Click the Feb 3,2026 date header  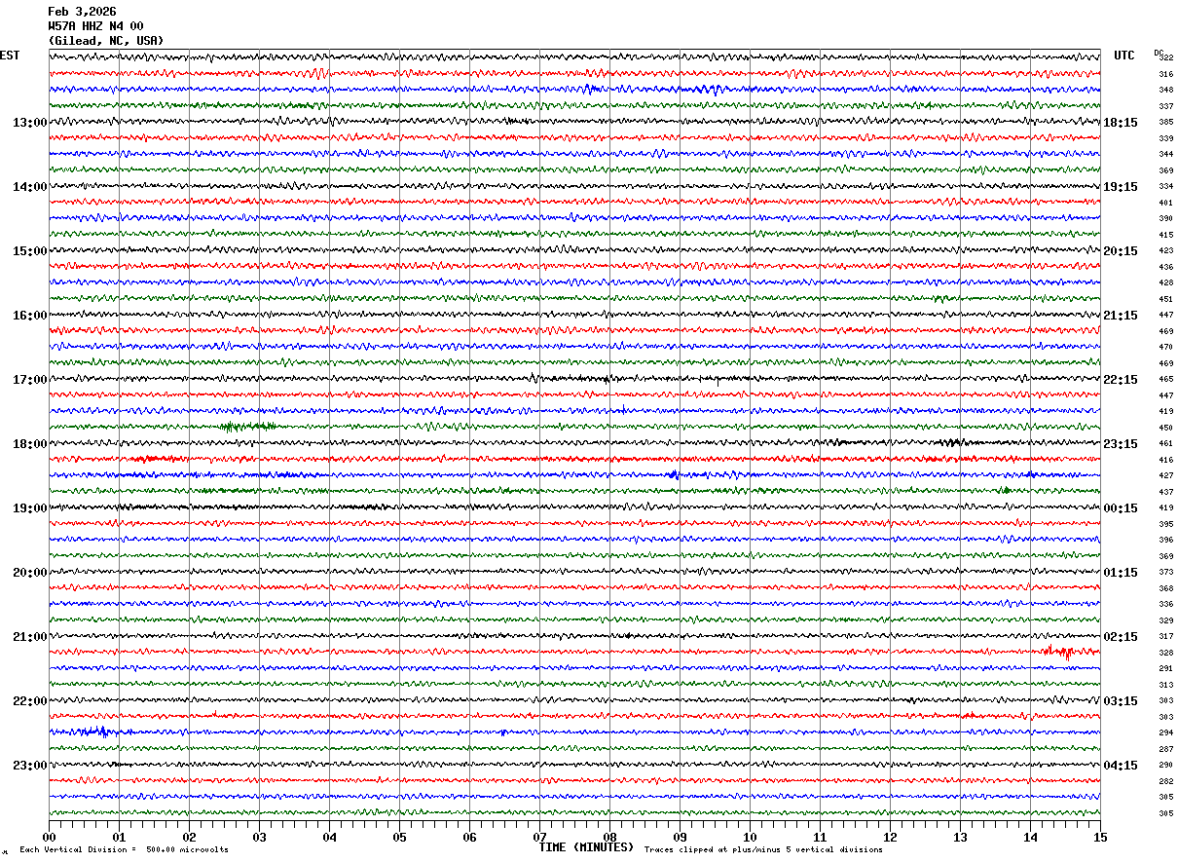(x=82, y=12)
